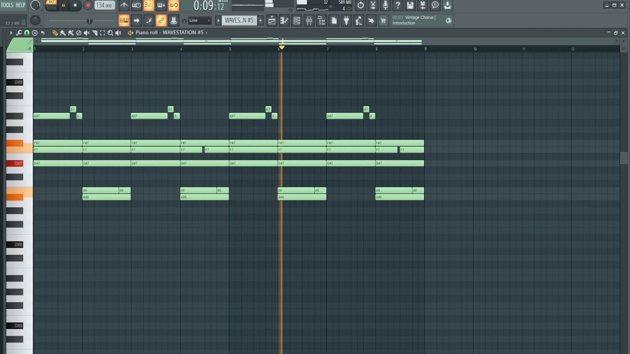Click the question mark help icon
The image size is (630, 354).
coord(398,5)
